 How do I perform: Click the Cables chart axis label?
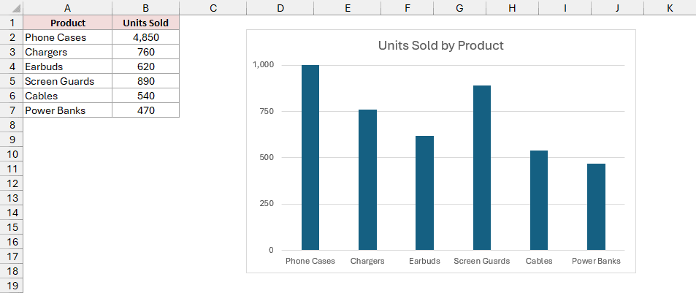click(x=539, y=261)
